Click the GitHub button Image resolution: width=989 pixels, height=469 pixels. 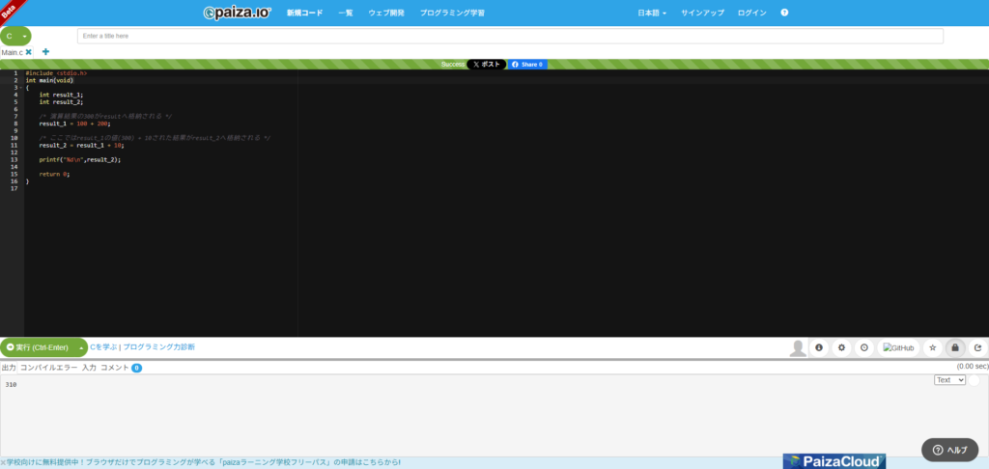coord(898,347)
